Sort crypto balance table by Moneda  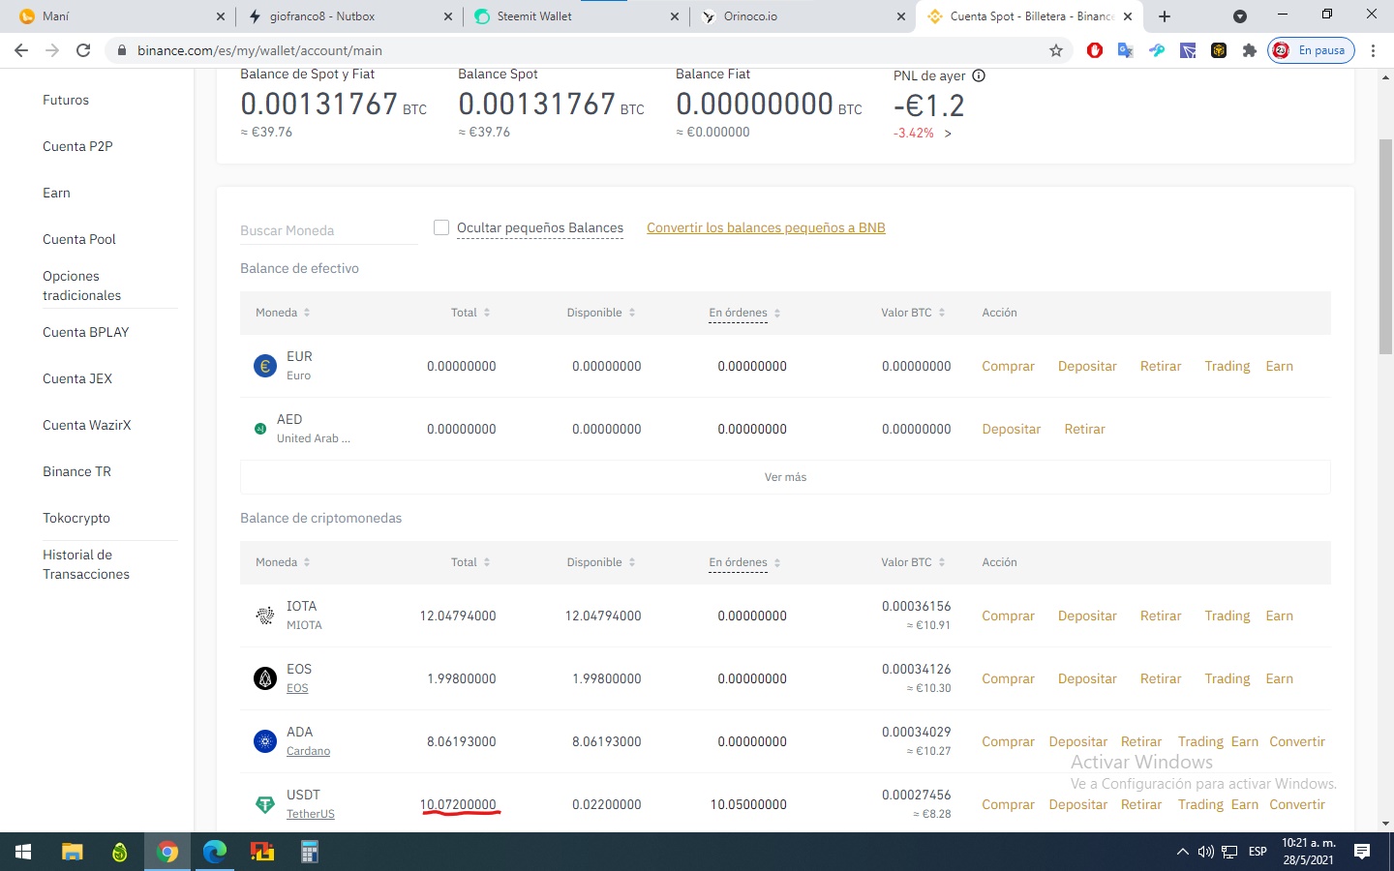tap(283, 562)
